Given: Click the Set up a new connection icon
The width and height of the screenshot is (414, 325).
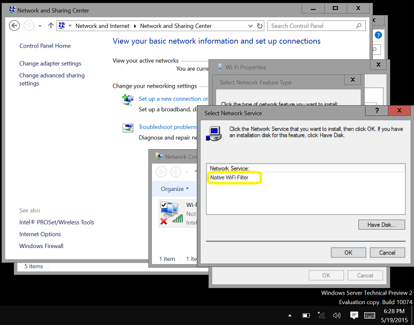Looking at the screenshot, I should point(128,99).
